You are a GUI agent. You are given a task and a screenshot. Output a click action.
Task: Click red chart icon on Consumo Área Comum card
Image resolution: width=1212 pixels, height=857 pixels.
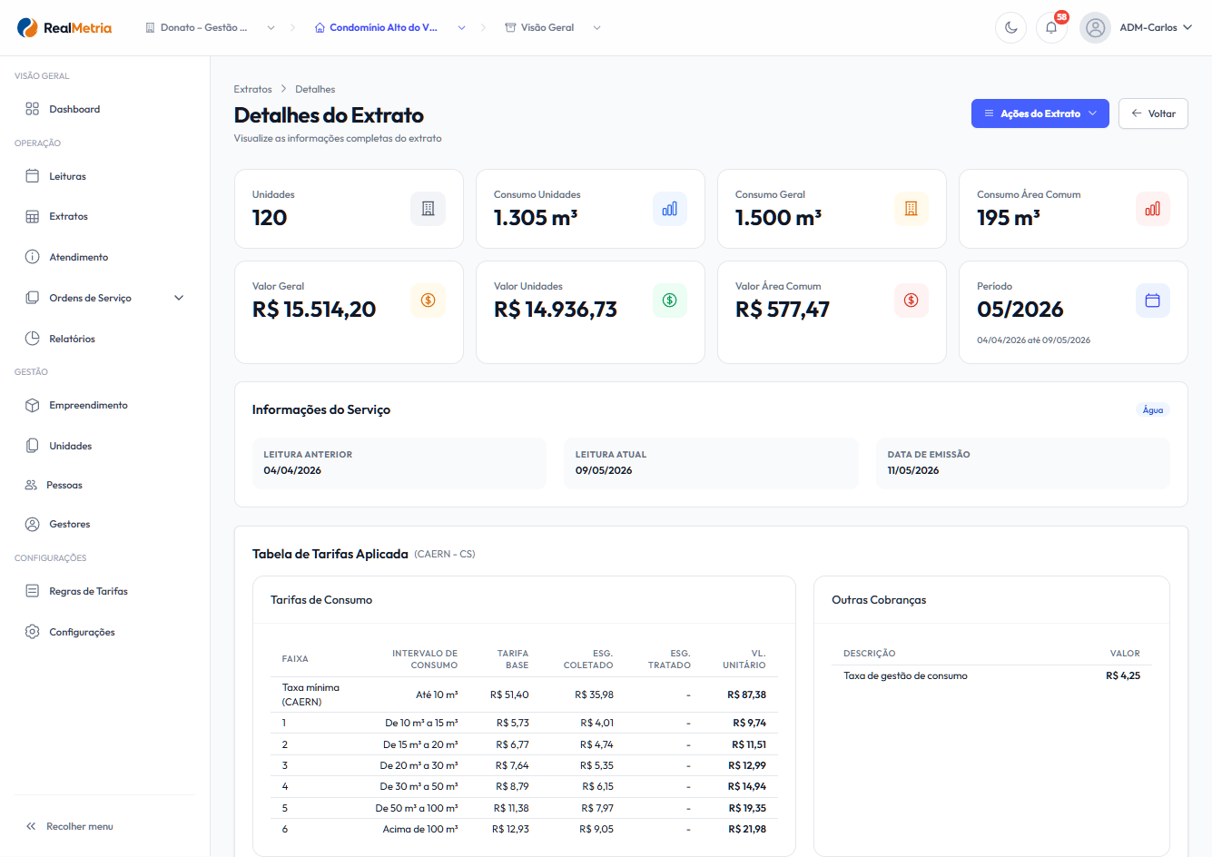1153,209
